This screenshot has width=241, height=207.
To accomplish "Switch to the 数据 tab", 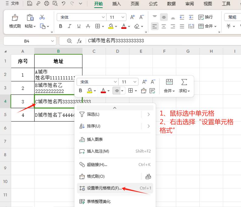I will [x=171, y=4].
